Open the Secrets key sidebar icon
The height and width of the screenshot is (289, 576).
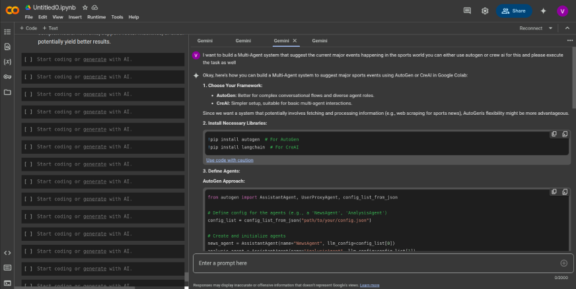pos(7,77)
